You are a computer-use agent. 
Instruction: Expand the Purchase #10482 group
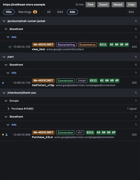point(8,109)
